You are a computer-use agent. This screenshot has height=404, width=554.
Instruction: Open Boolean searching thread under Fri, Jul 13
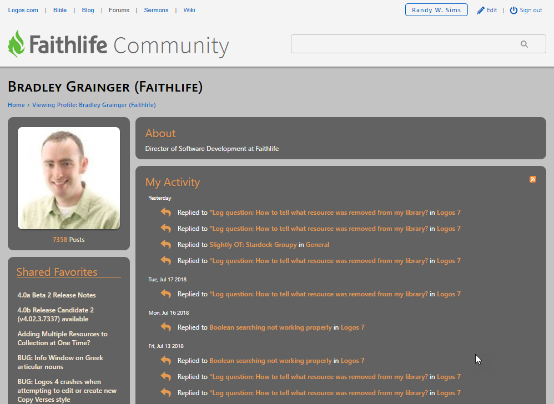271,361
